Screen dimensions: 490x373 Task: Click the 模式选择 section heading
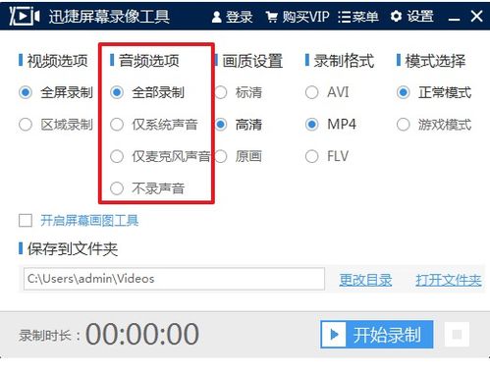click(x=435, y=61)
